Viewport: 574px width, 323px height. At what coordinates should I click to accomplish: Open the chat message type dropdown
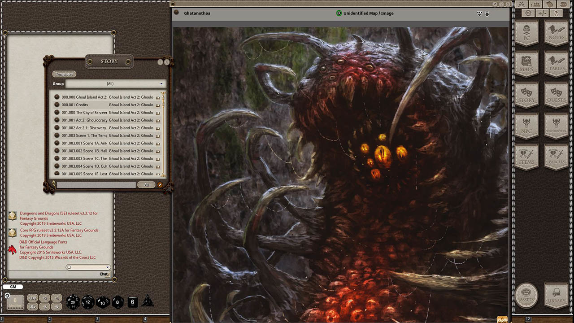108,267
